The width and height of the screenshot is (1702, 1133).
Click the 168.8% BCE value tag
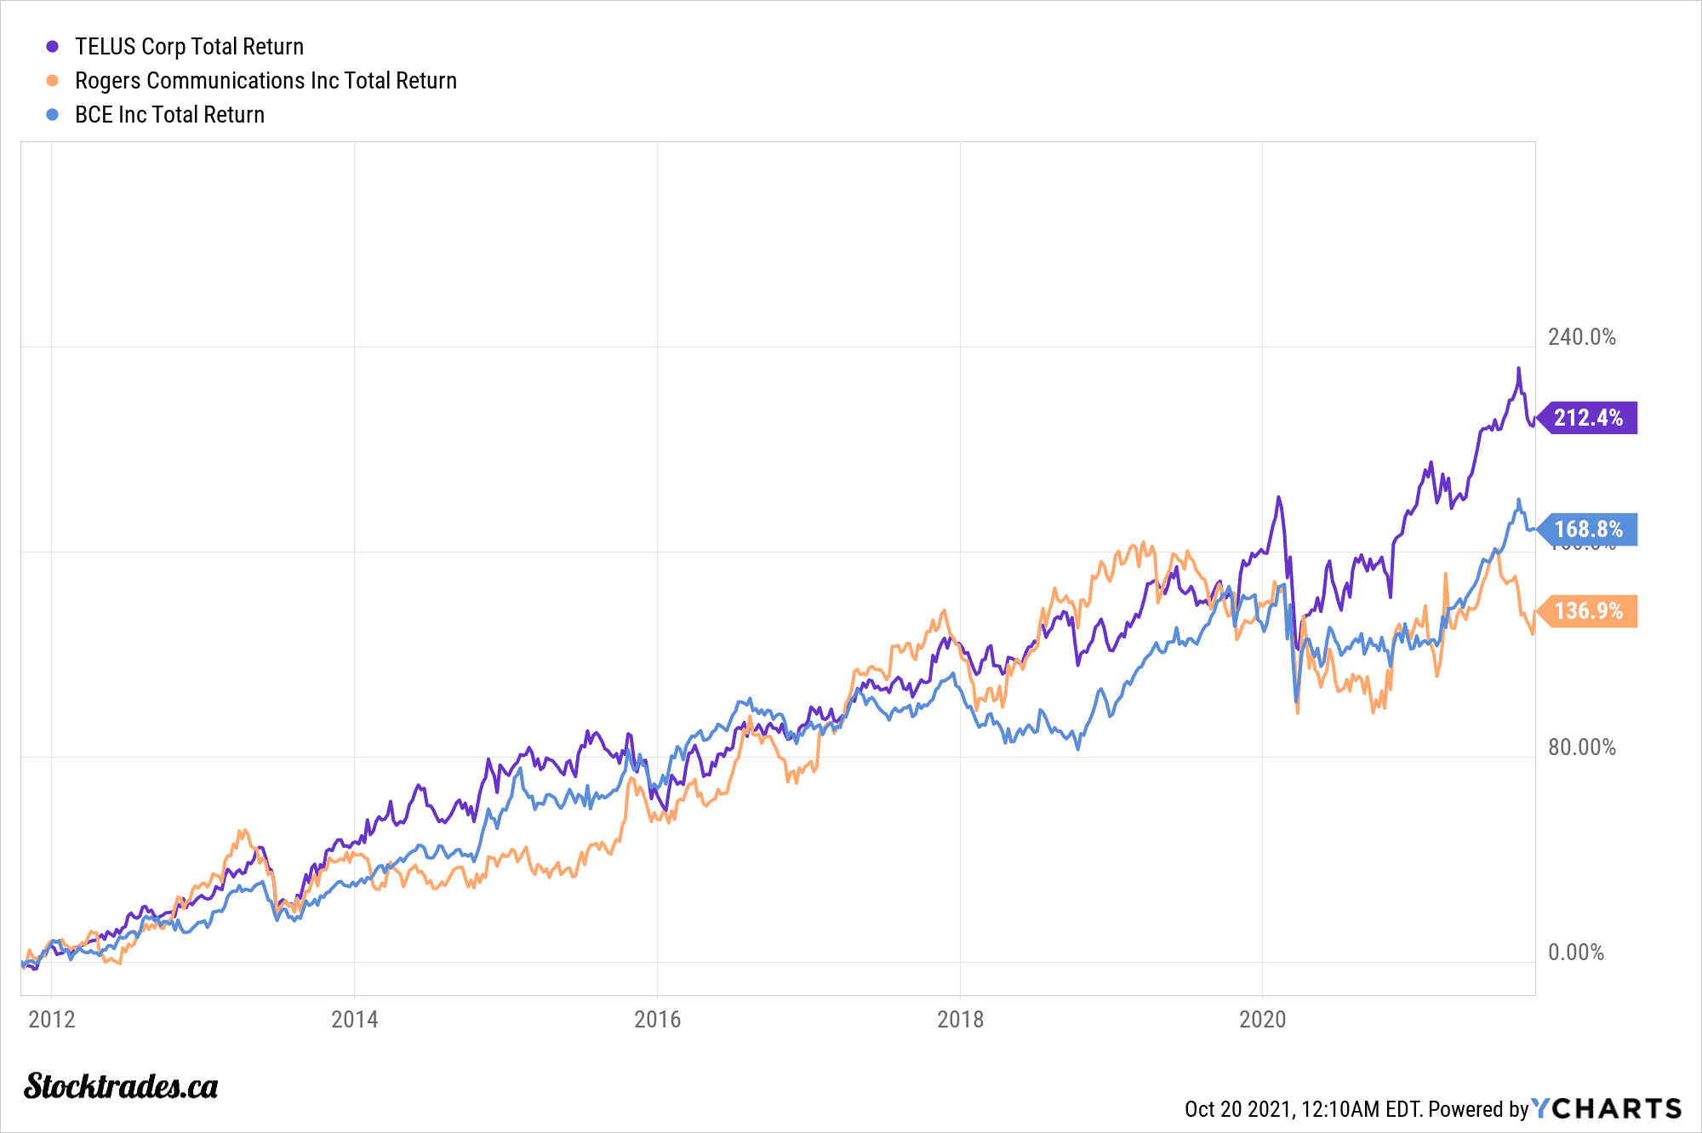(x=1588, y=529)
